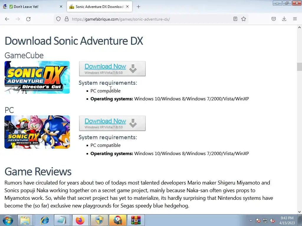Image resolution: width=302 pixels, height=226 pixels.
Task: Click the page scrollbar down arrow
Action: (299, 212)
